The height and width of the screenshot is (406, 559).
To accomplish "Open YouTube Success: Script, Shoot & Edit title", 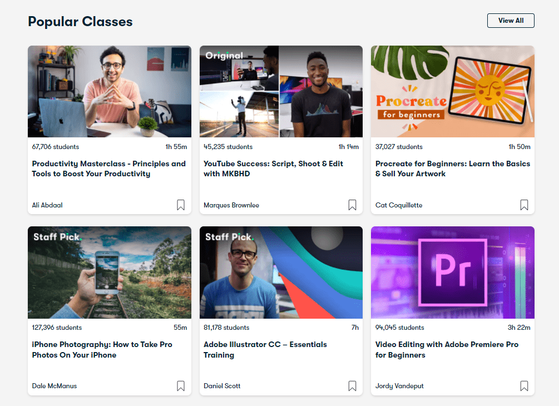I will point(273,169).
